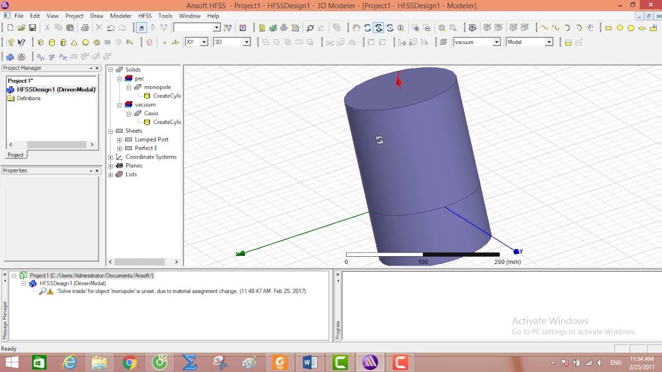Click the Save toolbar icon
Screen dimensions: 662x372
click(x=33, y=28)
